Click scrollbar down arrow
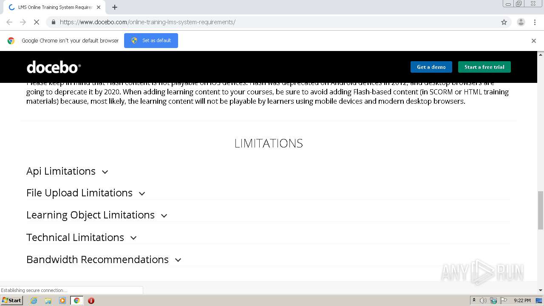The width and height of the screenshot is (544, 306). tap(541, 290)
